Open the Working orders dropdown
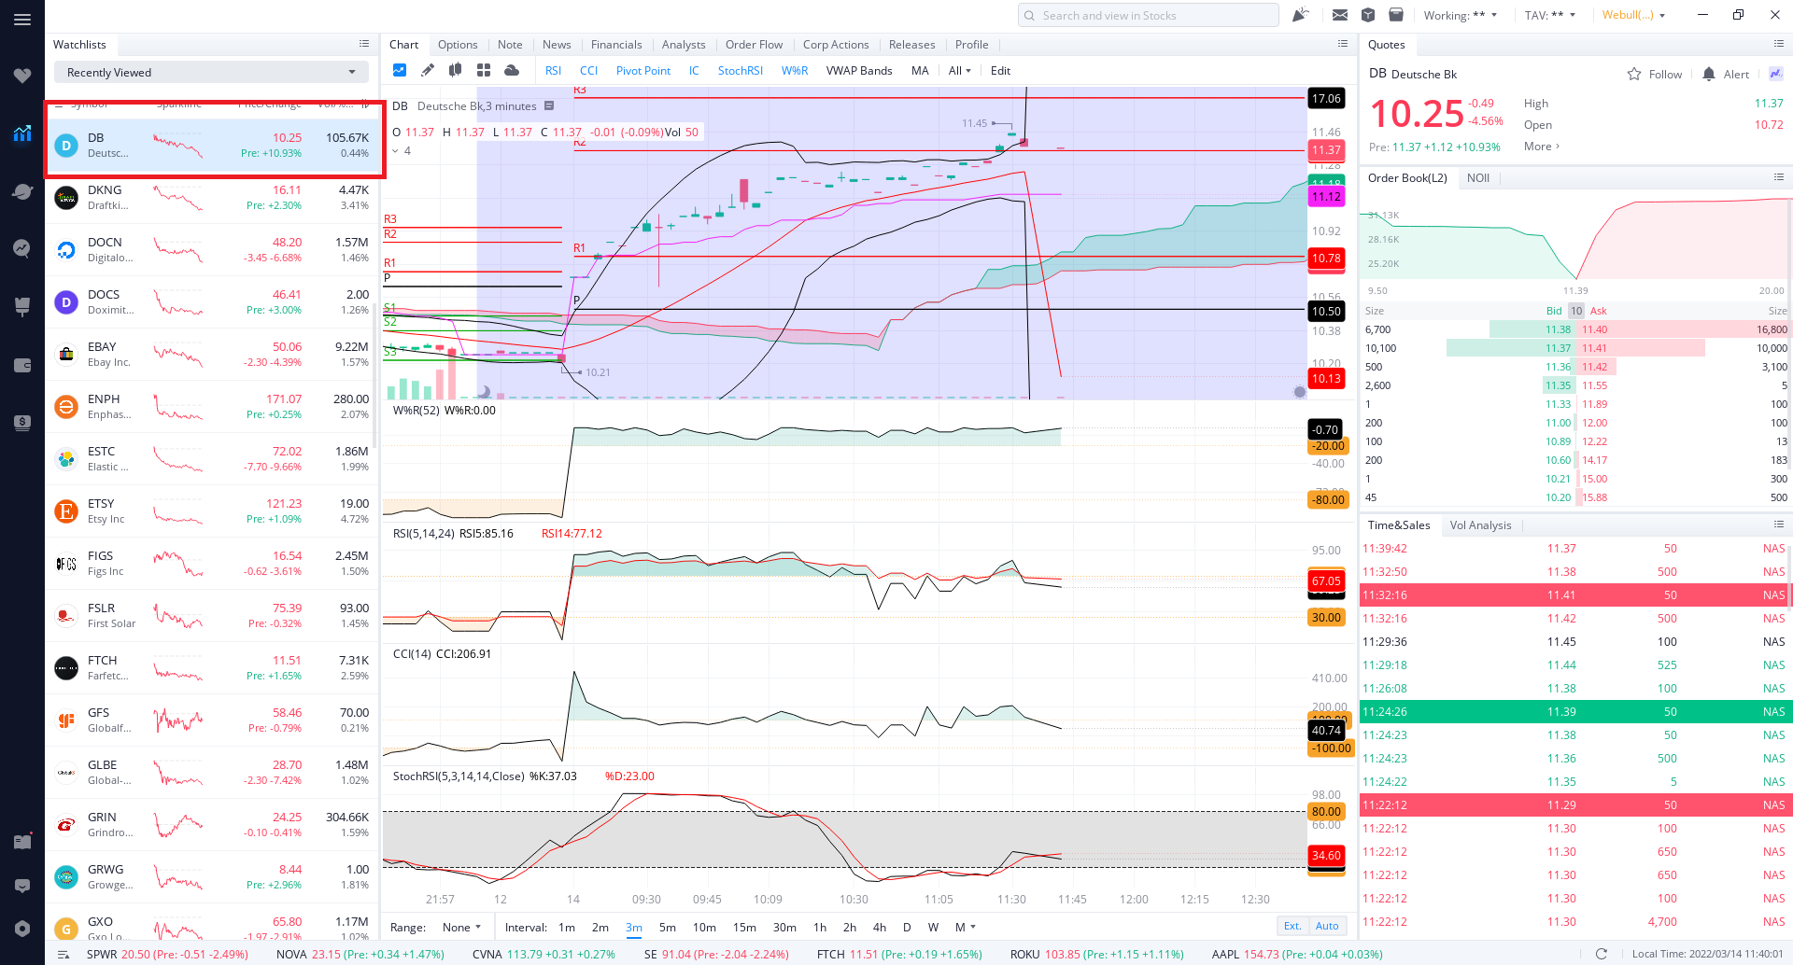 (x=1461, y=15)
